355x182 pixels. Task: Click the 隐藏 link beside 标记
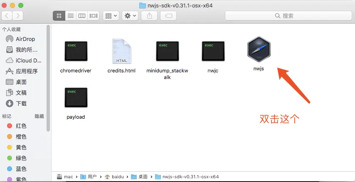click(39, 116)
